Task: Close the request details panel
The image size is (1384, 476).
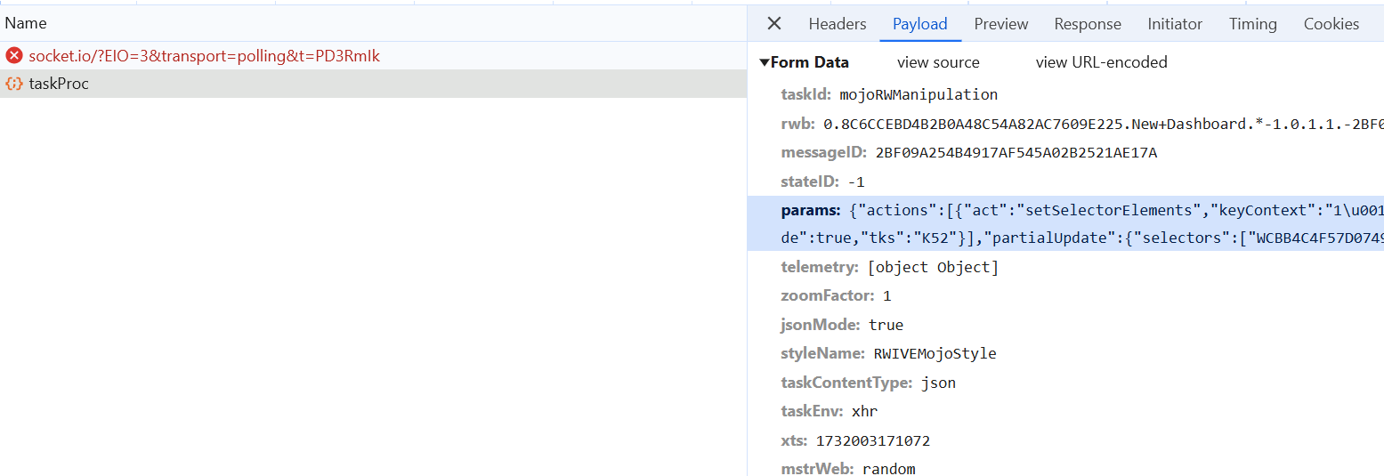Action: tap(774, 24)
